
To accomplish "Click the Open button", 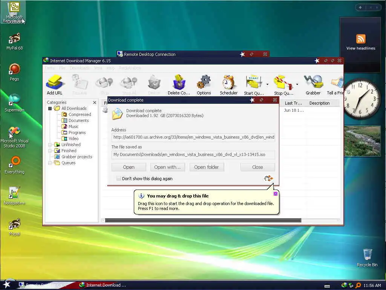I will (129, 167).
